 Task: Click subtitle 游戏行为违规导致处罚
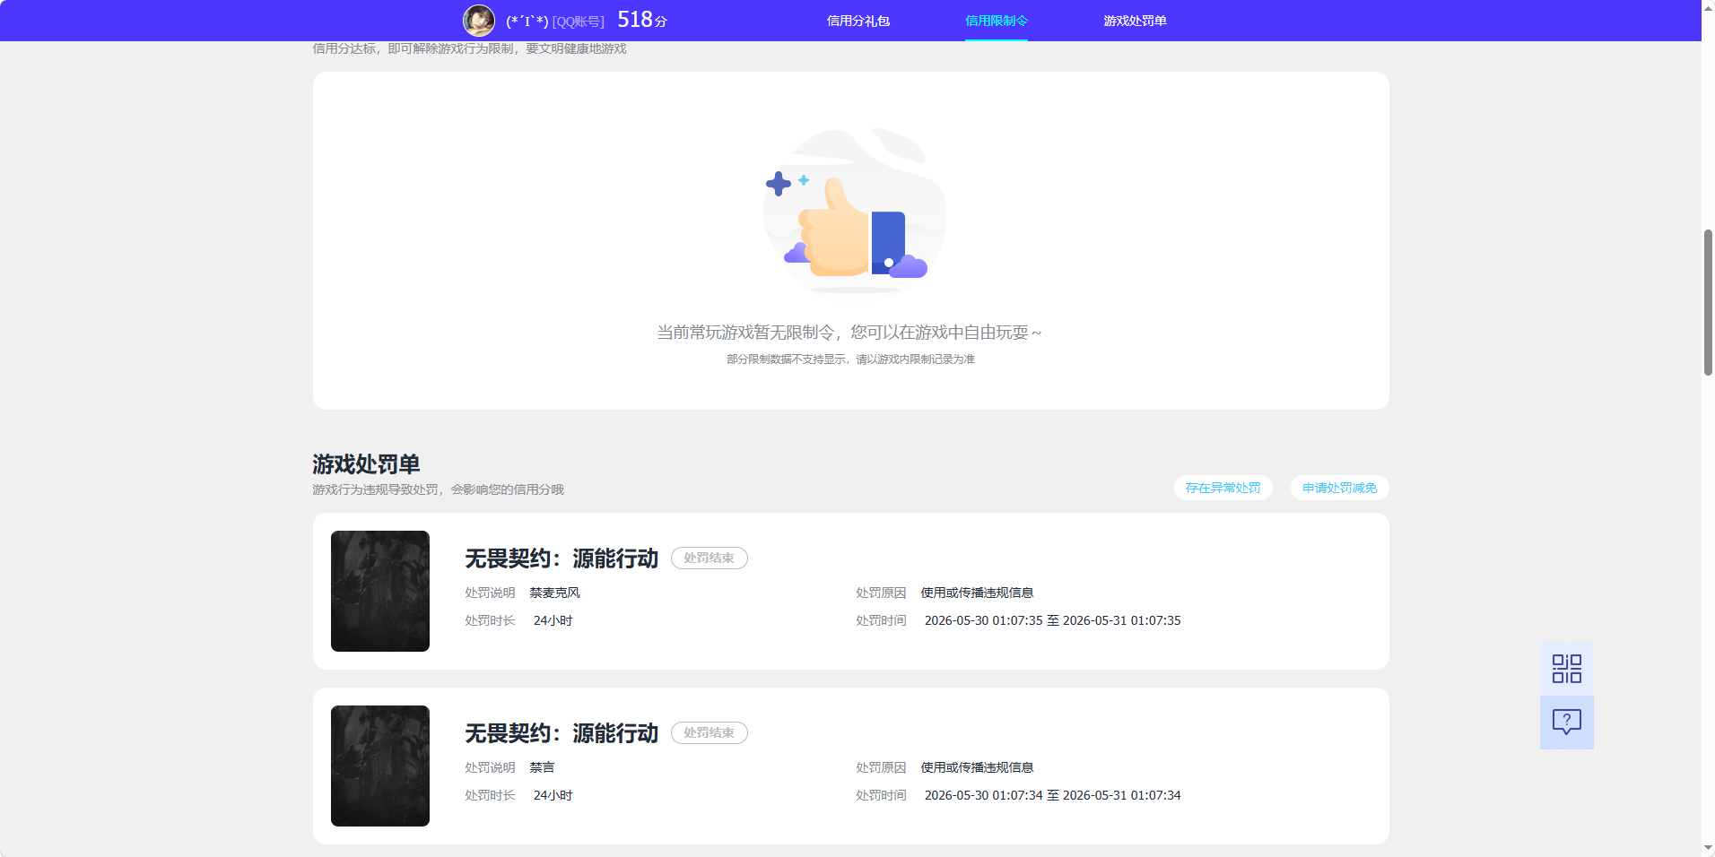438,489
